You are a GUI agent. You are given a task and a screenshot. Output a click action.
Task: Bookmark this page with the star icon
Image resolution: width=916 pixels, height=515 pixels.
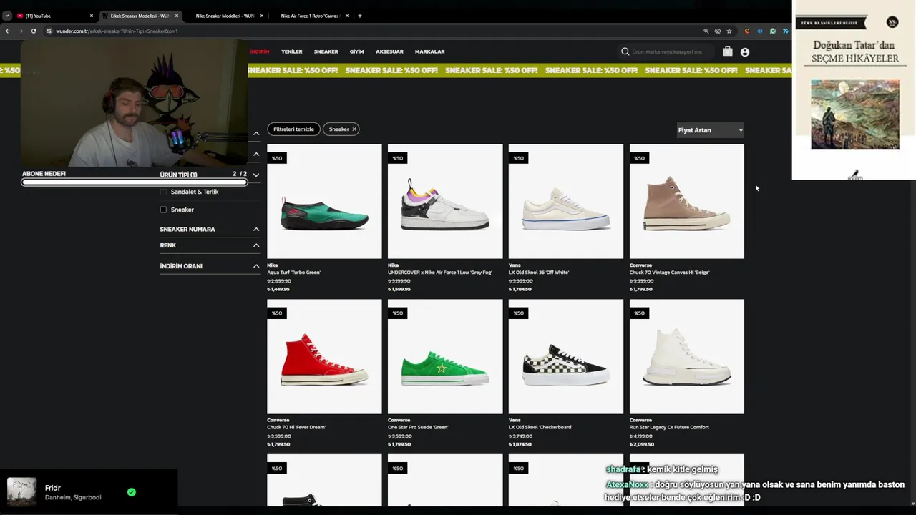pos(729,31)
